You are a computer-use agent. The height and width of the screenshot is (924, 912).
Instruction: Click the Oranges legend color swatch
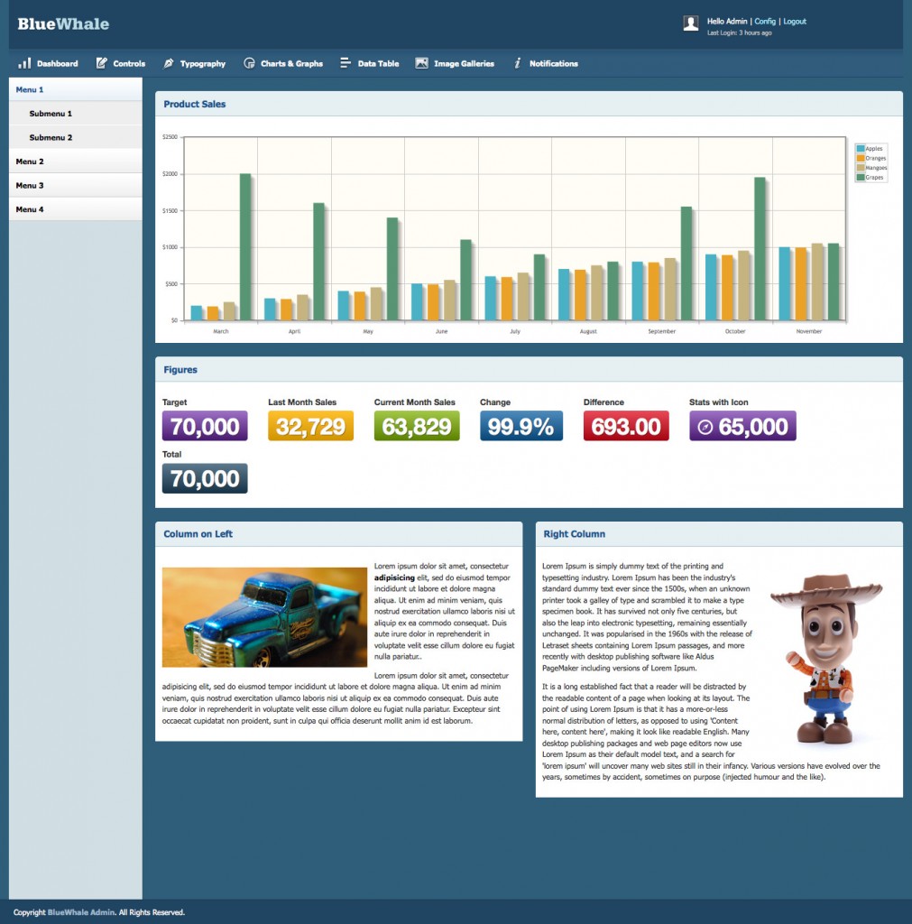point(861,158)
